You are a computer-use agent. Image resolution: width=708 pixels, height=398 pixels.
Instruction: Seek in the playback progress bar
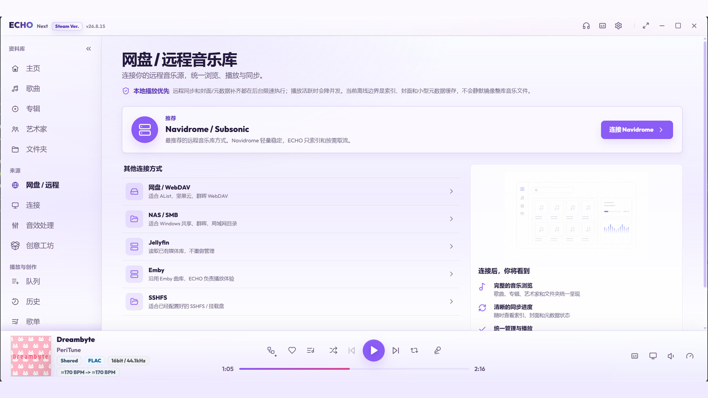tap(354, 369)
